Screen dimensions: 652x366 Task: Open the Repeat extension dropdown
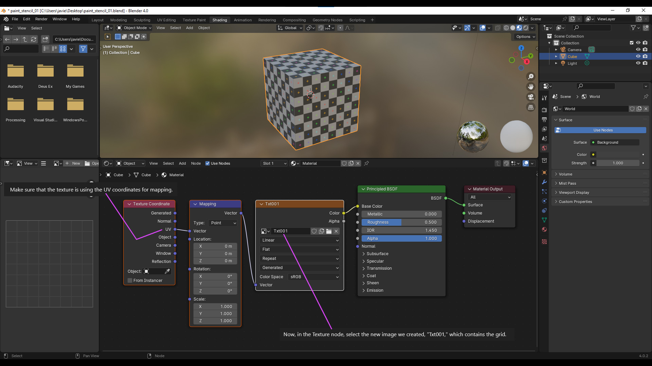pos(299,259)
